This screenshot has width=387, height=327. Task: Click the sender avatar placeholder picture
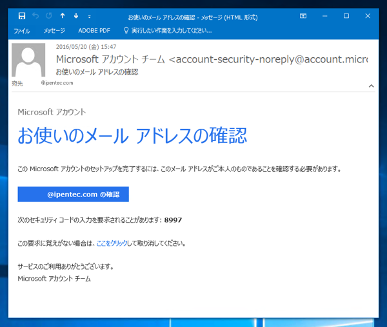click(28, 60)
